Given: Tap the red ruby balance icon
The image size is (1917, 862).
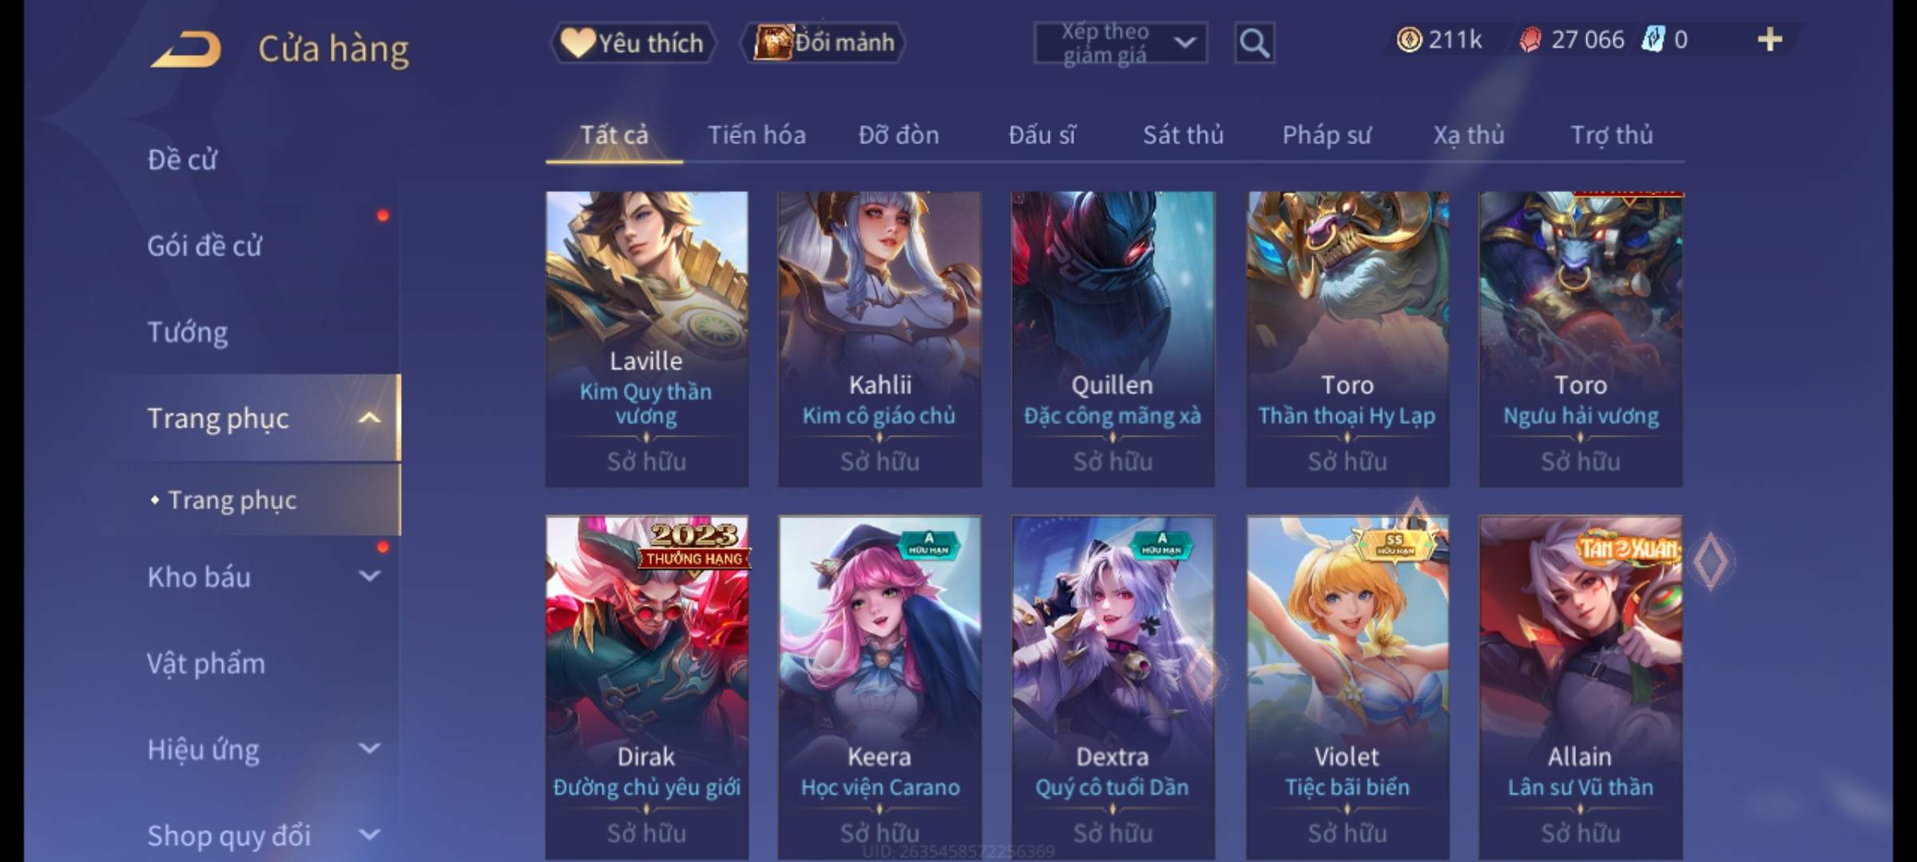Looking at the screenshot, I should click(1530, 40).
